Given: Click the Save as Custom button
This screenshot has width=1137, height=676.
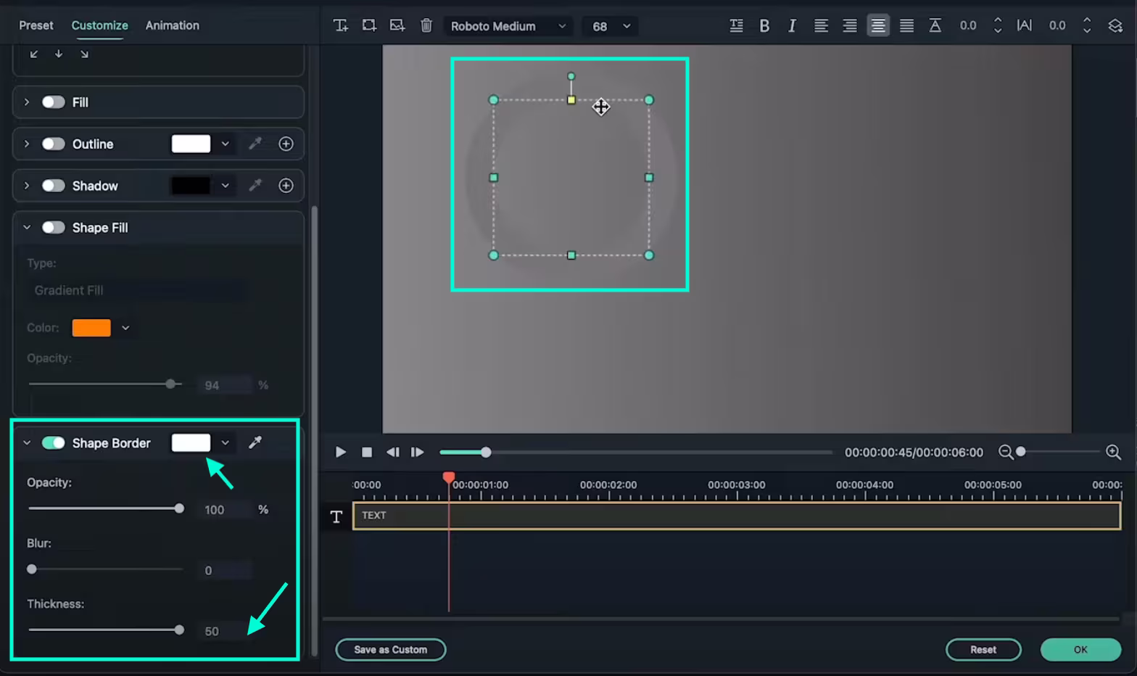Looking at the screenshot, I should point(390,649).
